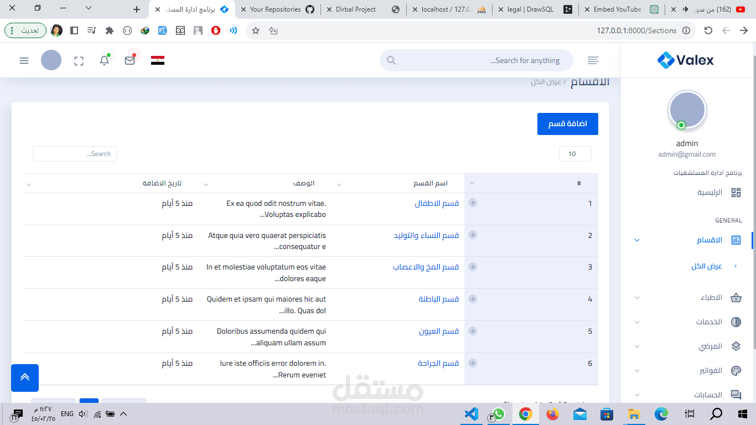Switch to legal DrawSQL browser tab
This screenshot has width=756, height=425.
click(x=534, y=9)
